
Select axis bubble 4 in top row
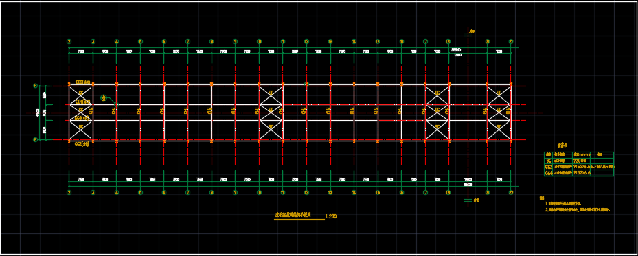117,41
